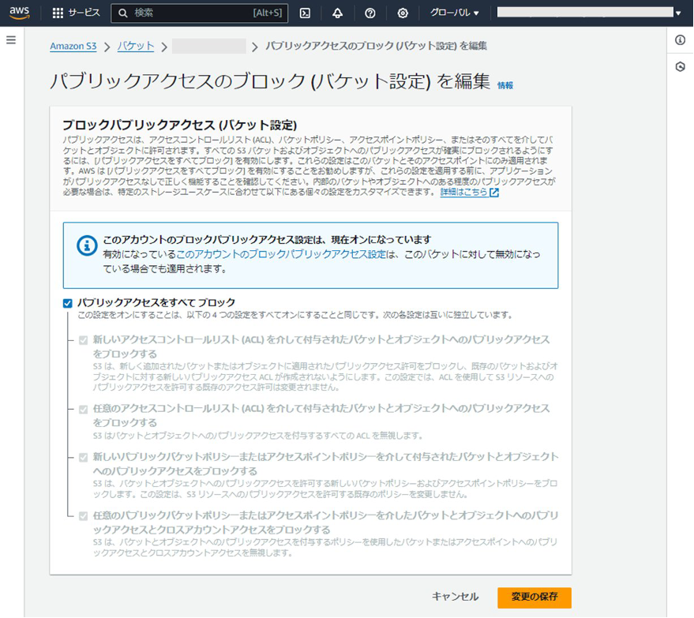694x618 pixels.
Task: Open the help question mark icon
Action: (x=370, y=13)
